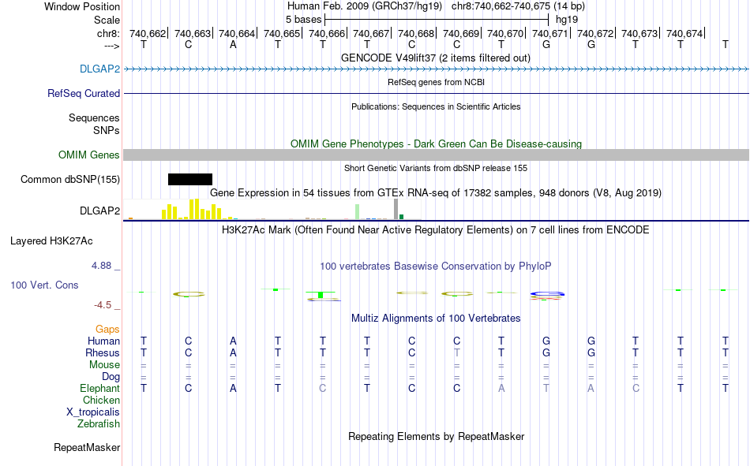This screenshot has width=750, height=466.
Task: Click the H3K27Ac Mark track title
Action: 435,230
